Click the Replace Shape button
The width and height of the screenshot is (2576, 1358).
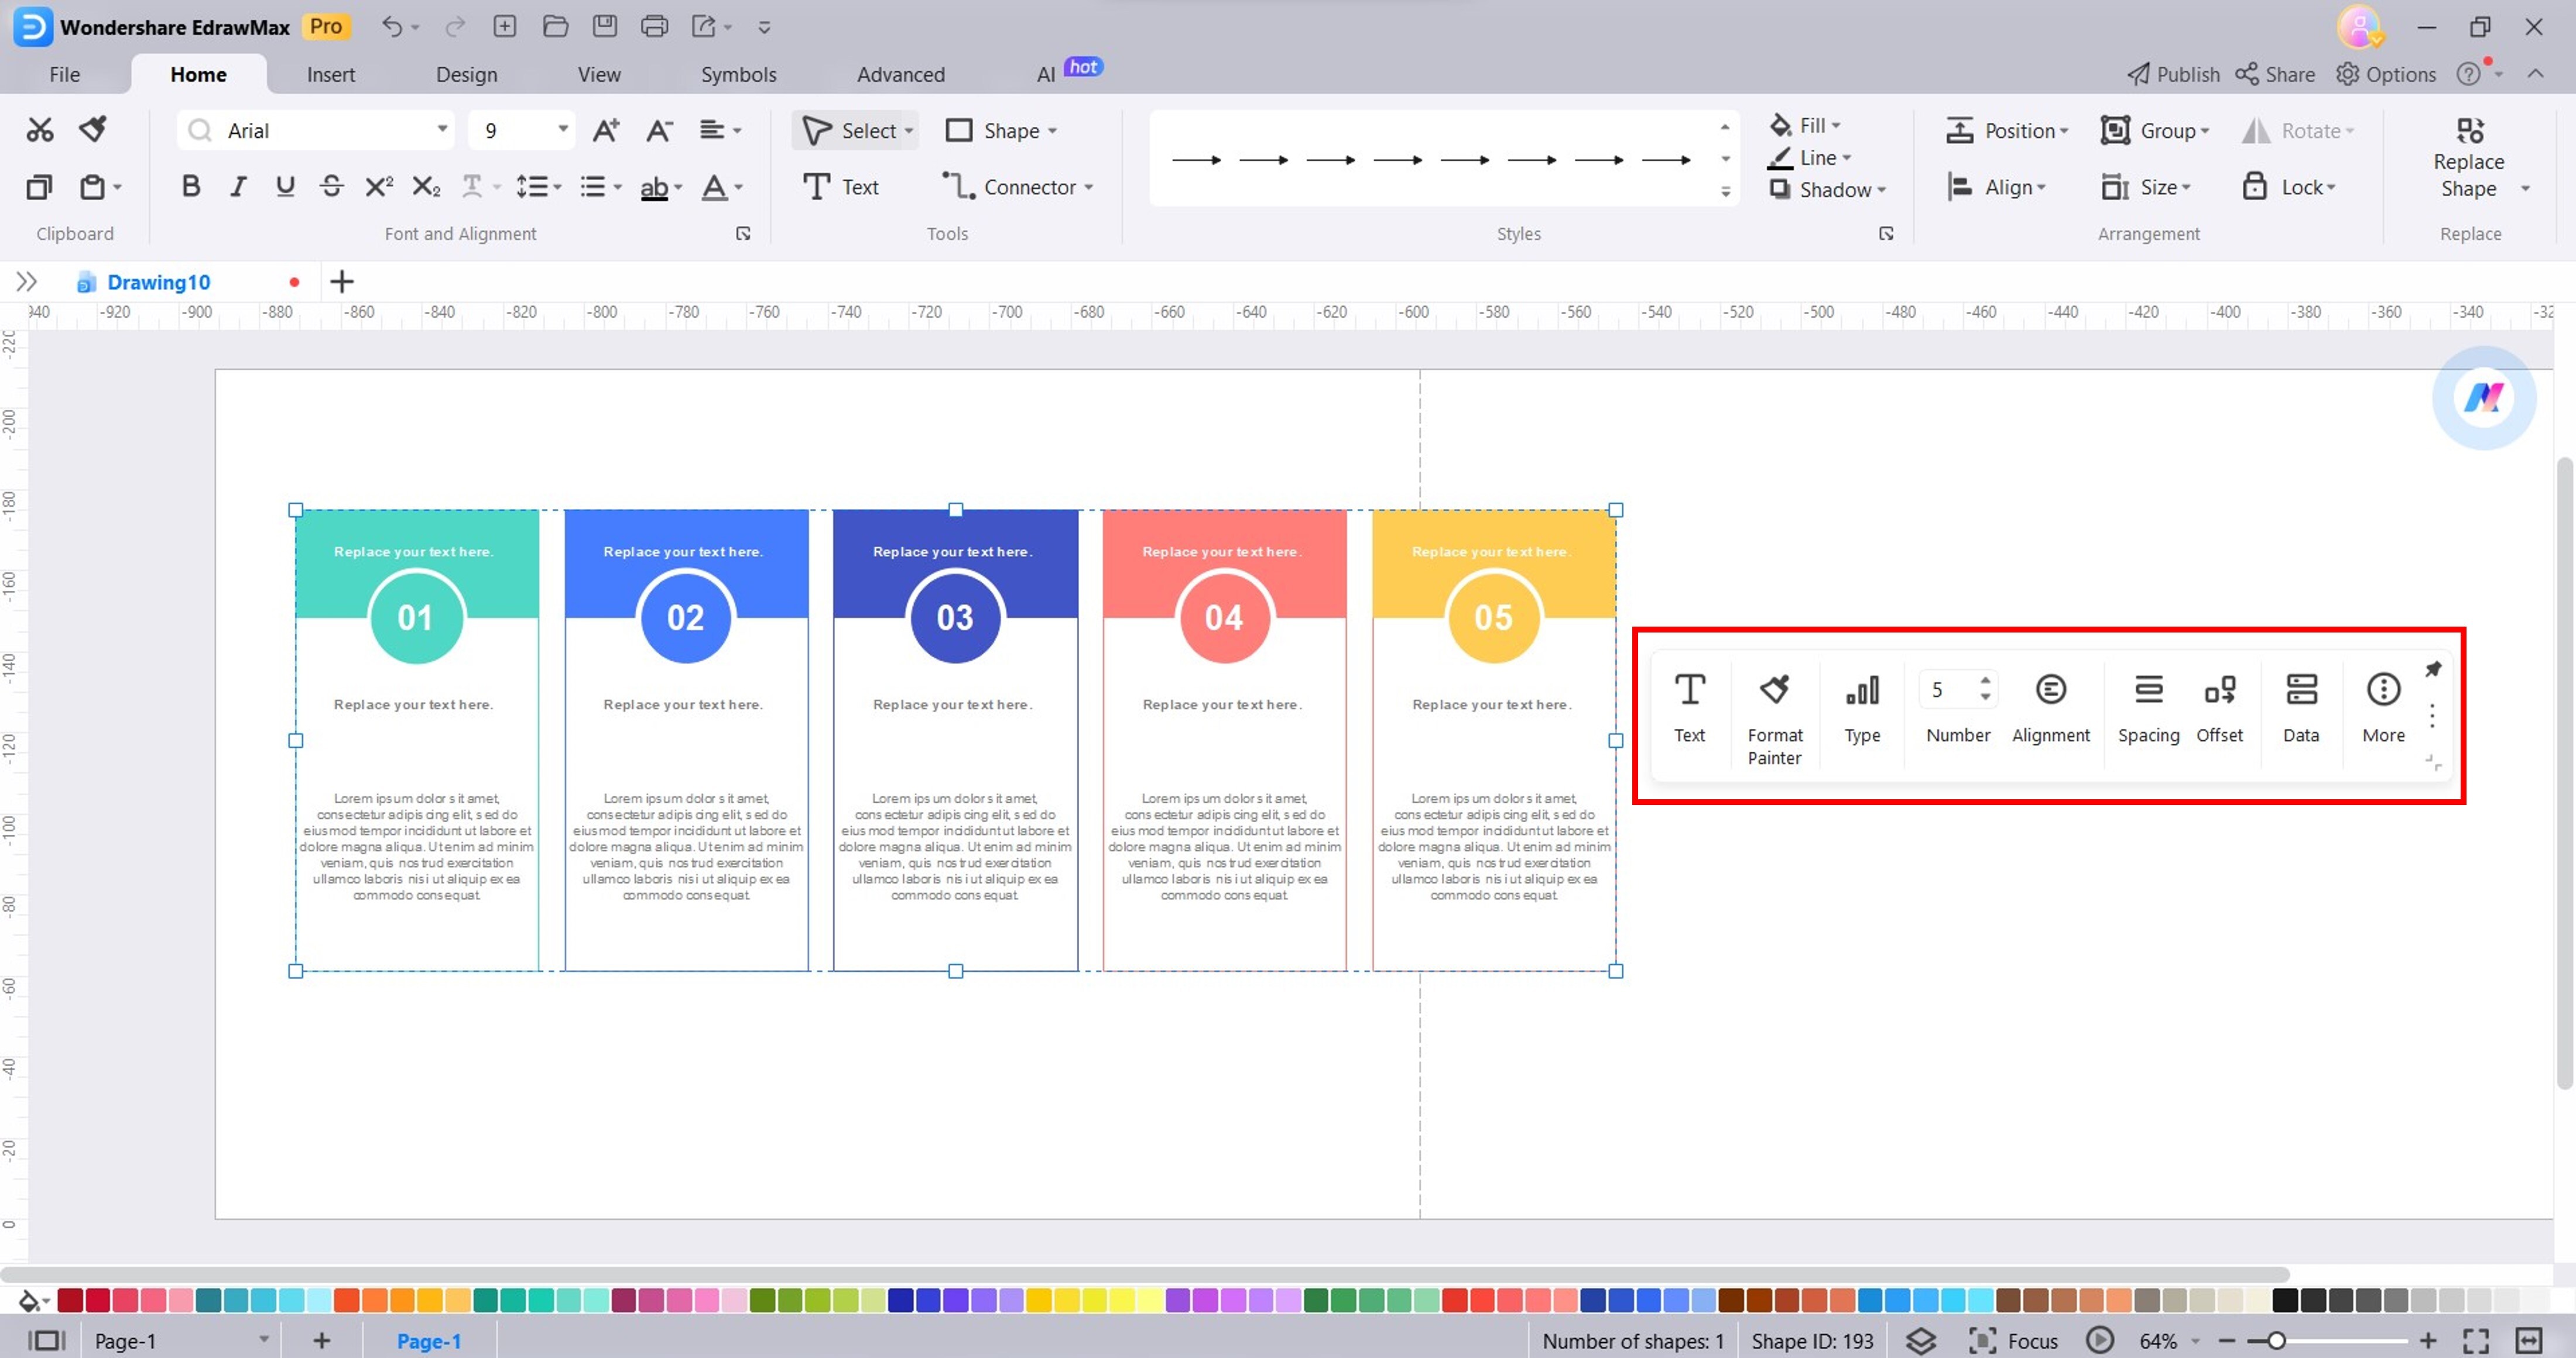tap(2468, 160)
